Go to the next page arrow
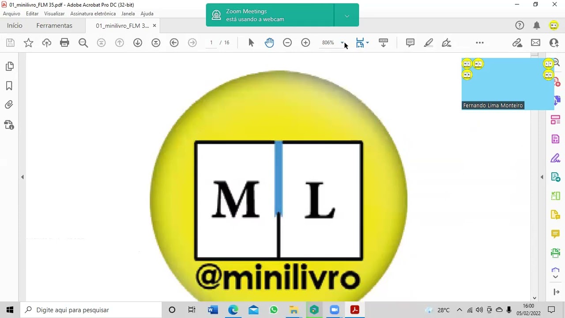Viewport: 565px width, 318px height. [138, 43]
